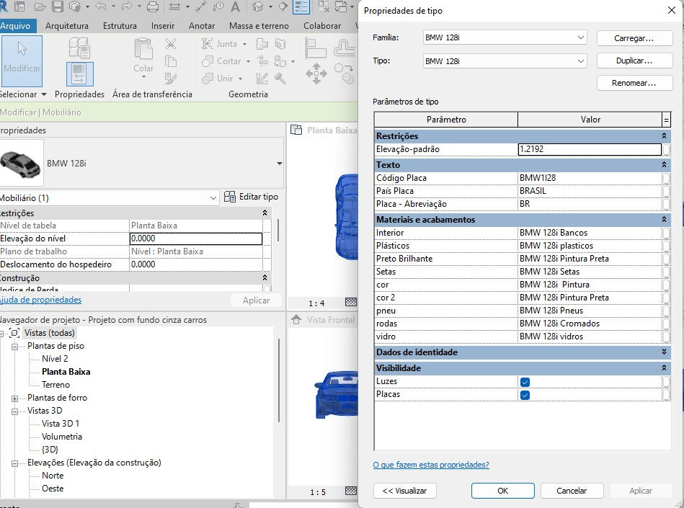Click the 'BRASIL' País Placa value

pyautogui.click(x=590, y=191)
